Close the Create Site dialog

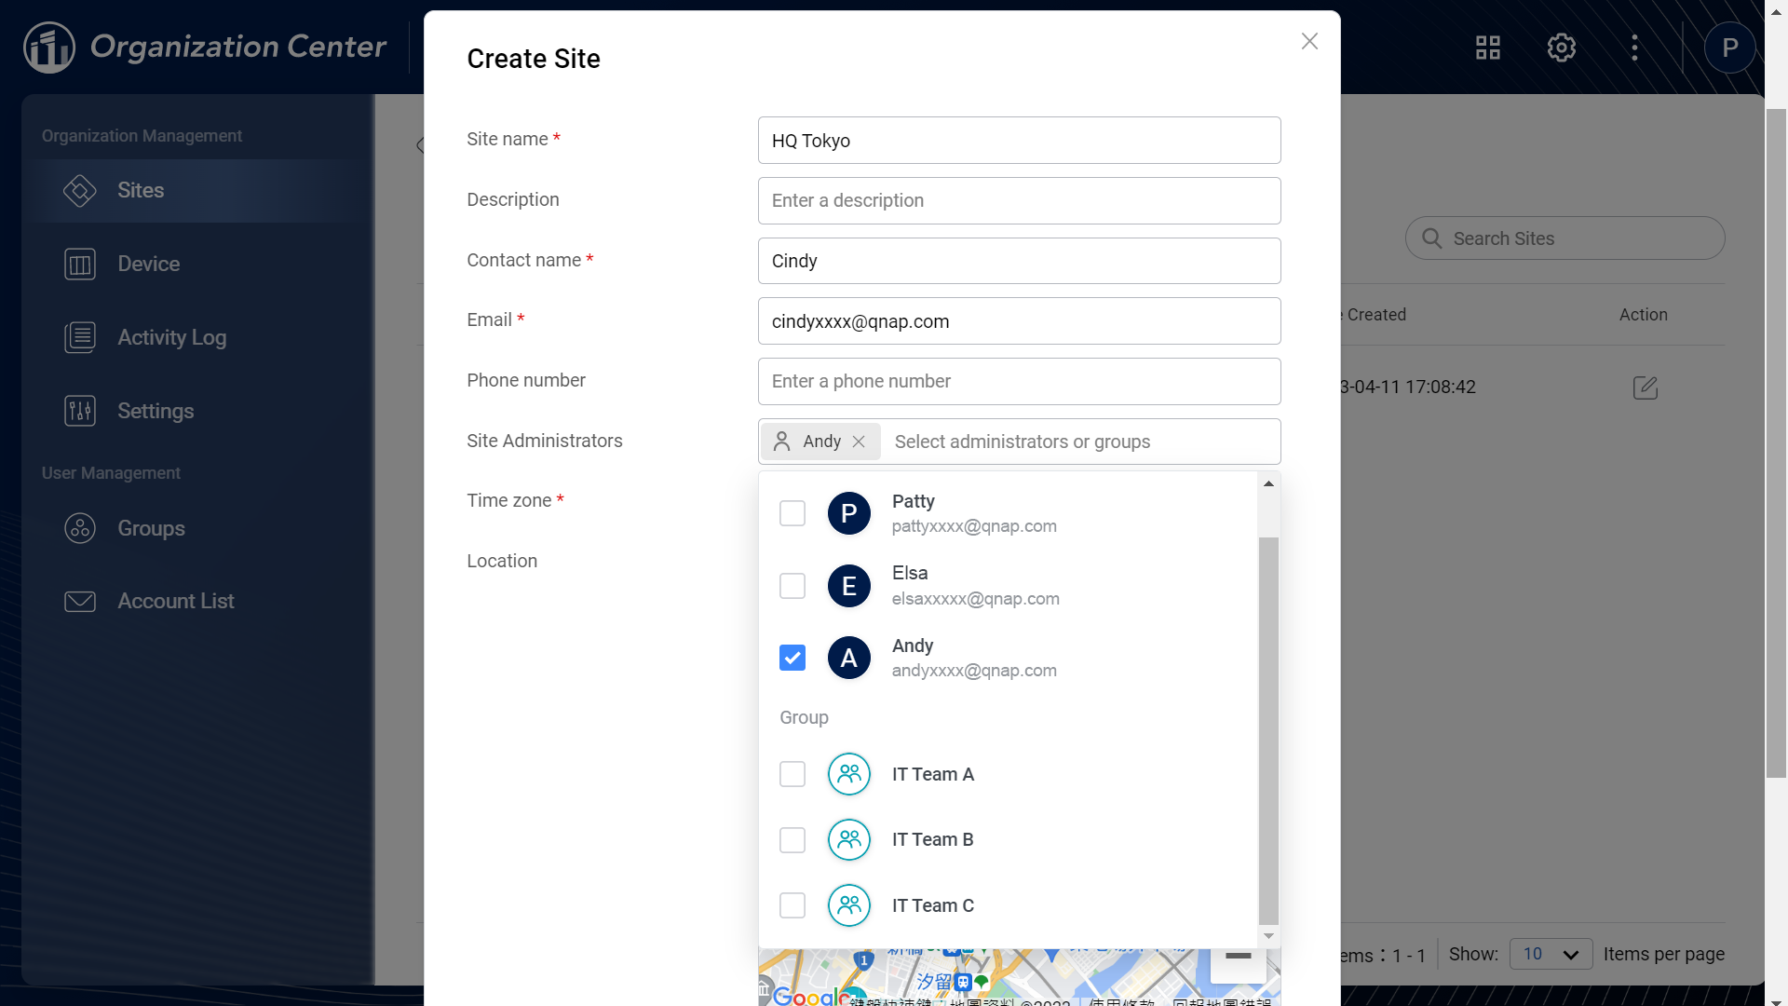pyautogui.click(x=1309, y=41)
